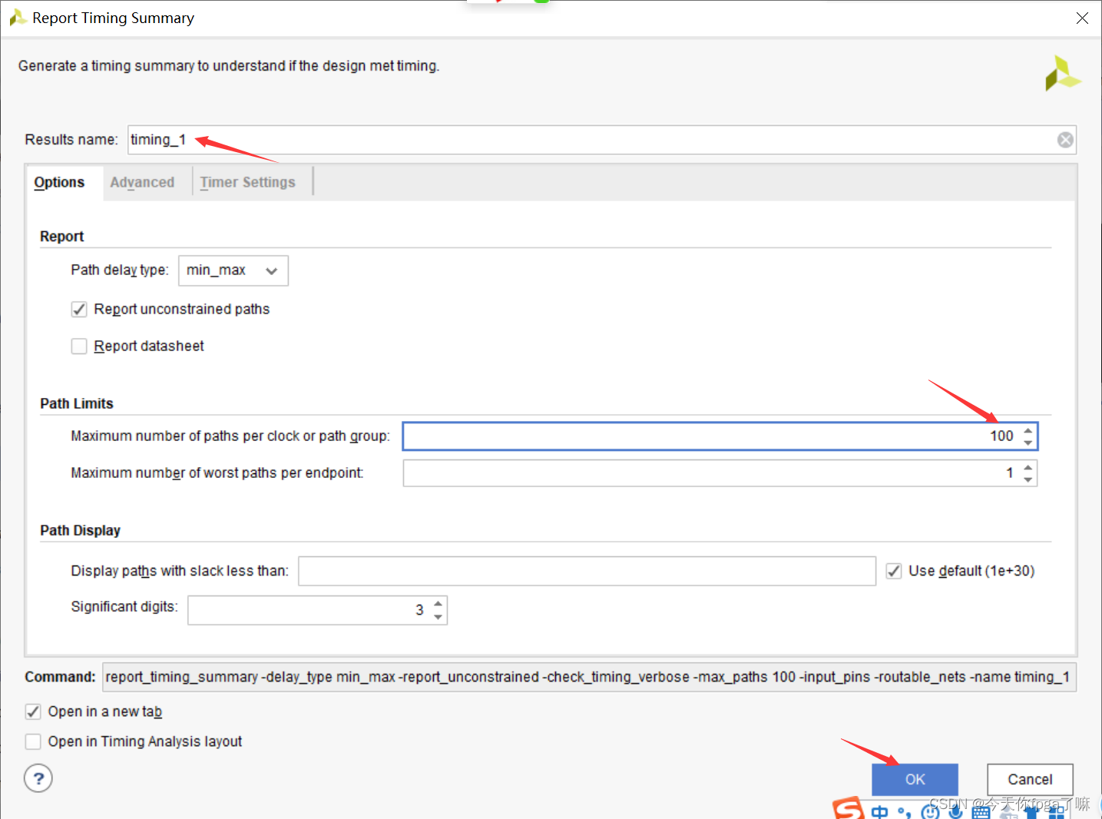Image resolution: width=1102 pixels, height=819 pixels.
Task: Click the Command text field
Action: 589,677
